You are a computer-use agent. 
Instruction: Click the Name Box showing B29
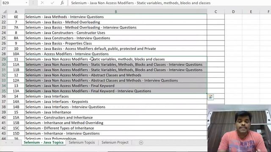click(x=13, y=3)
